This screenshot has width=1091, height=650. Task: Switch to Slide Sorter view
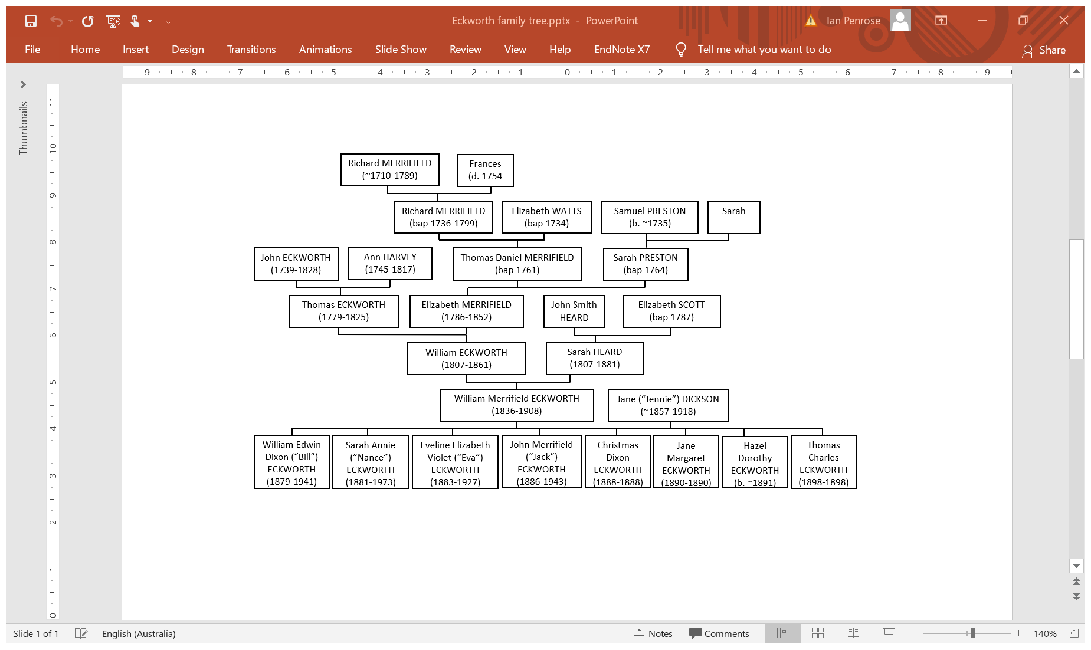(x=818, y=633)
